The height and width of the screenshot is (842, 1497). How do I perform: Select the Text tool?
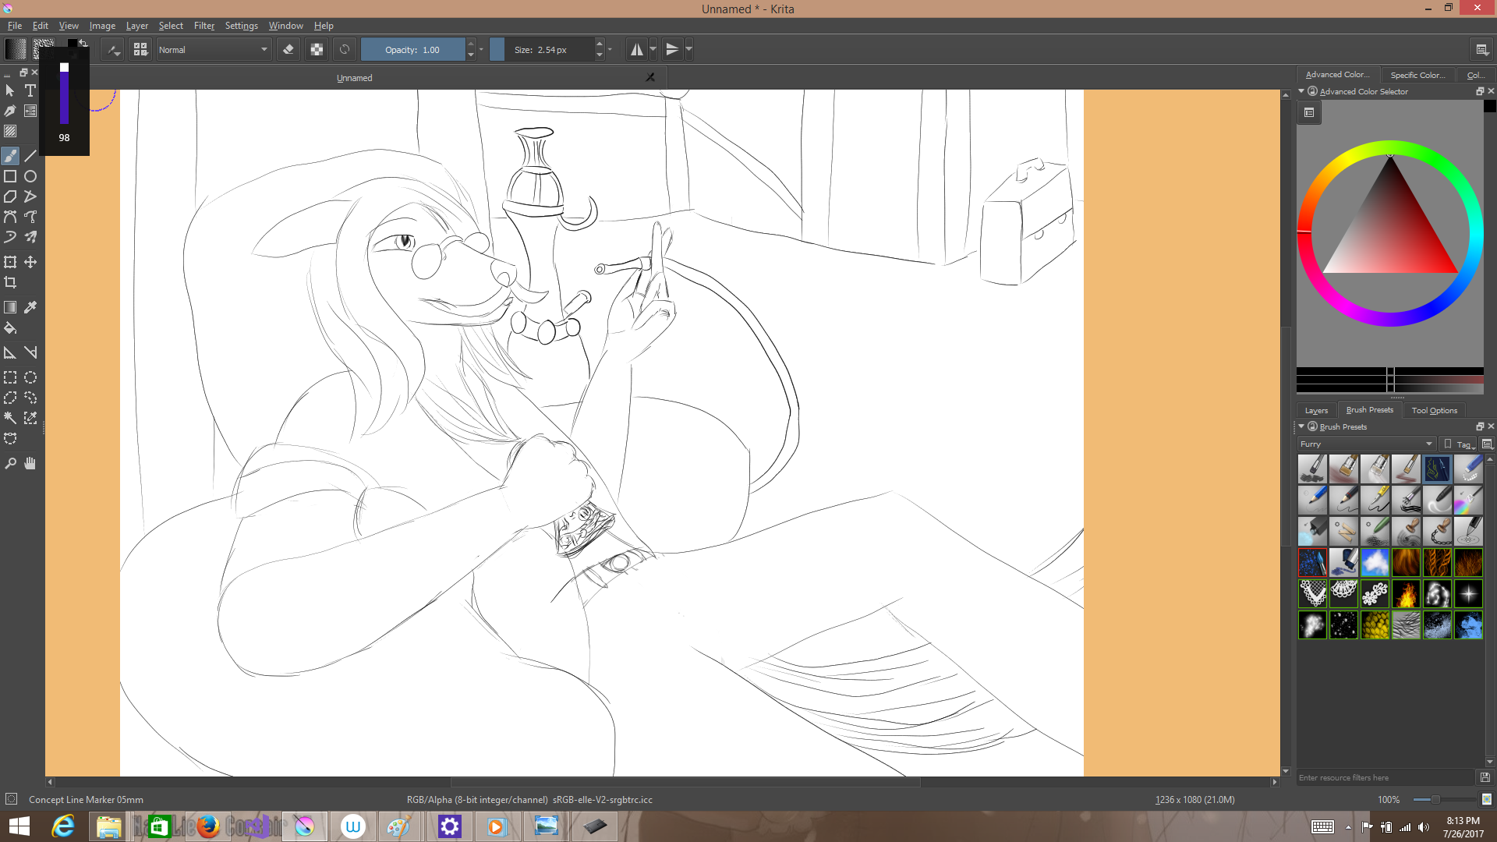pos(30,90)
